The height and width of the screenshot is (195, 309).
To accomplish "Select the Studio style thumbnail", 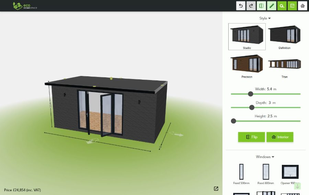I will [x=247, y=37].
